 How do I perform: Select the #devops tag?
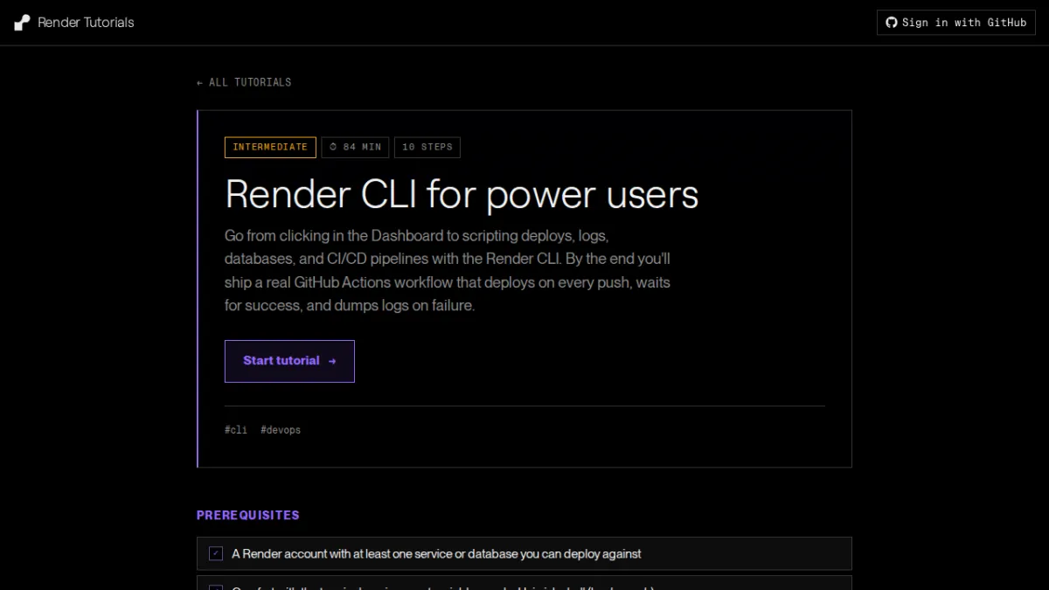point(281,430)
